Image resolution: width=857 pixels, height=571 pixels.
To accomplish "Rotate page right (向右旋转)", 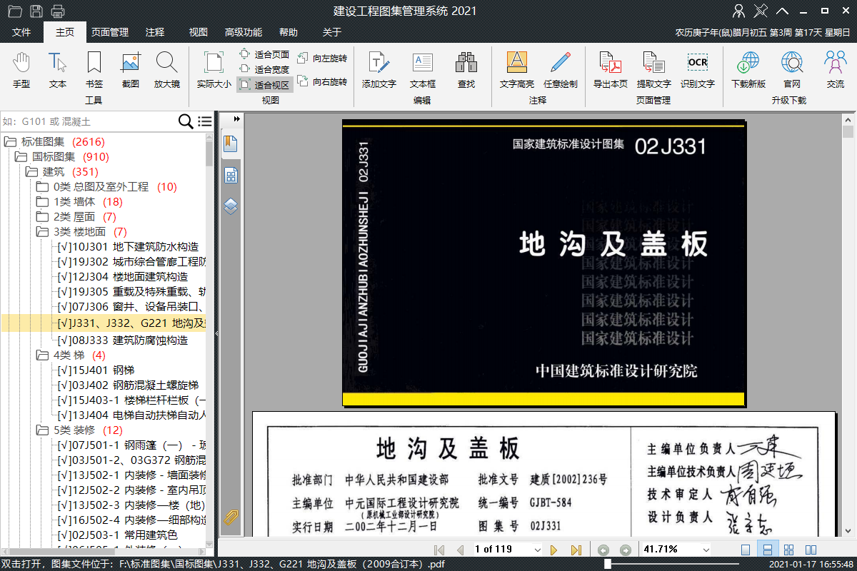I will [322, 82].
